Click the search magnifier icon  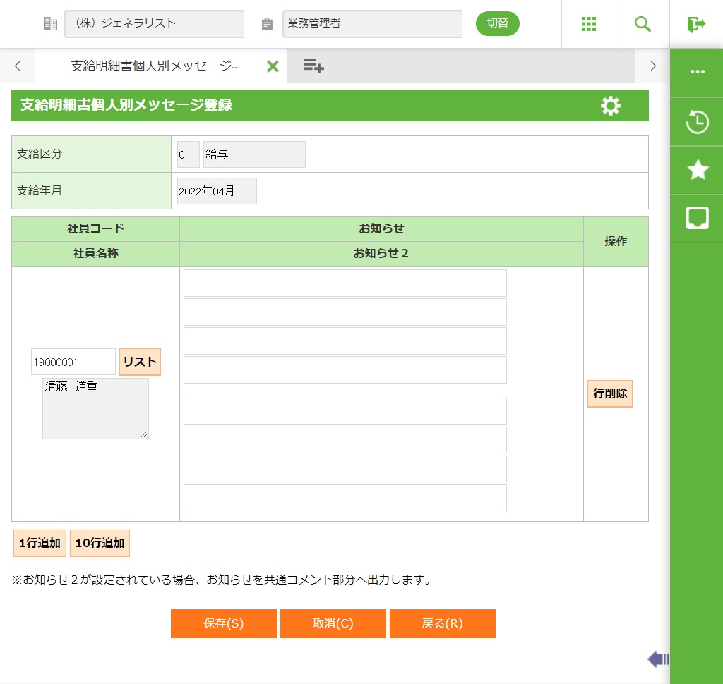(x=643, y=24)
